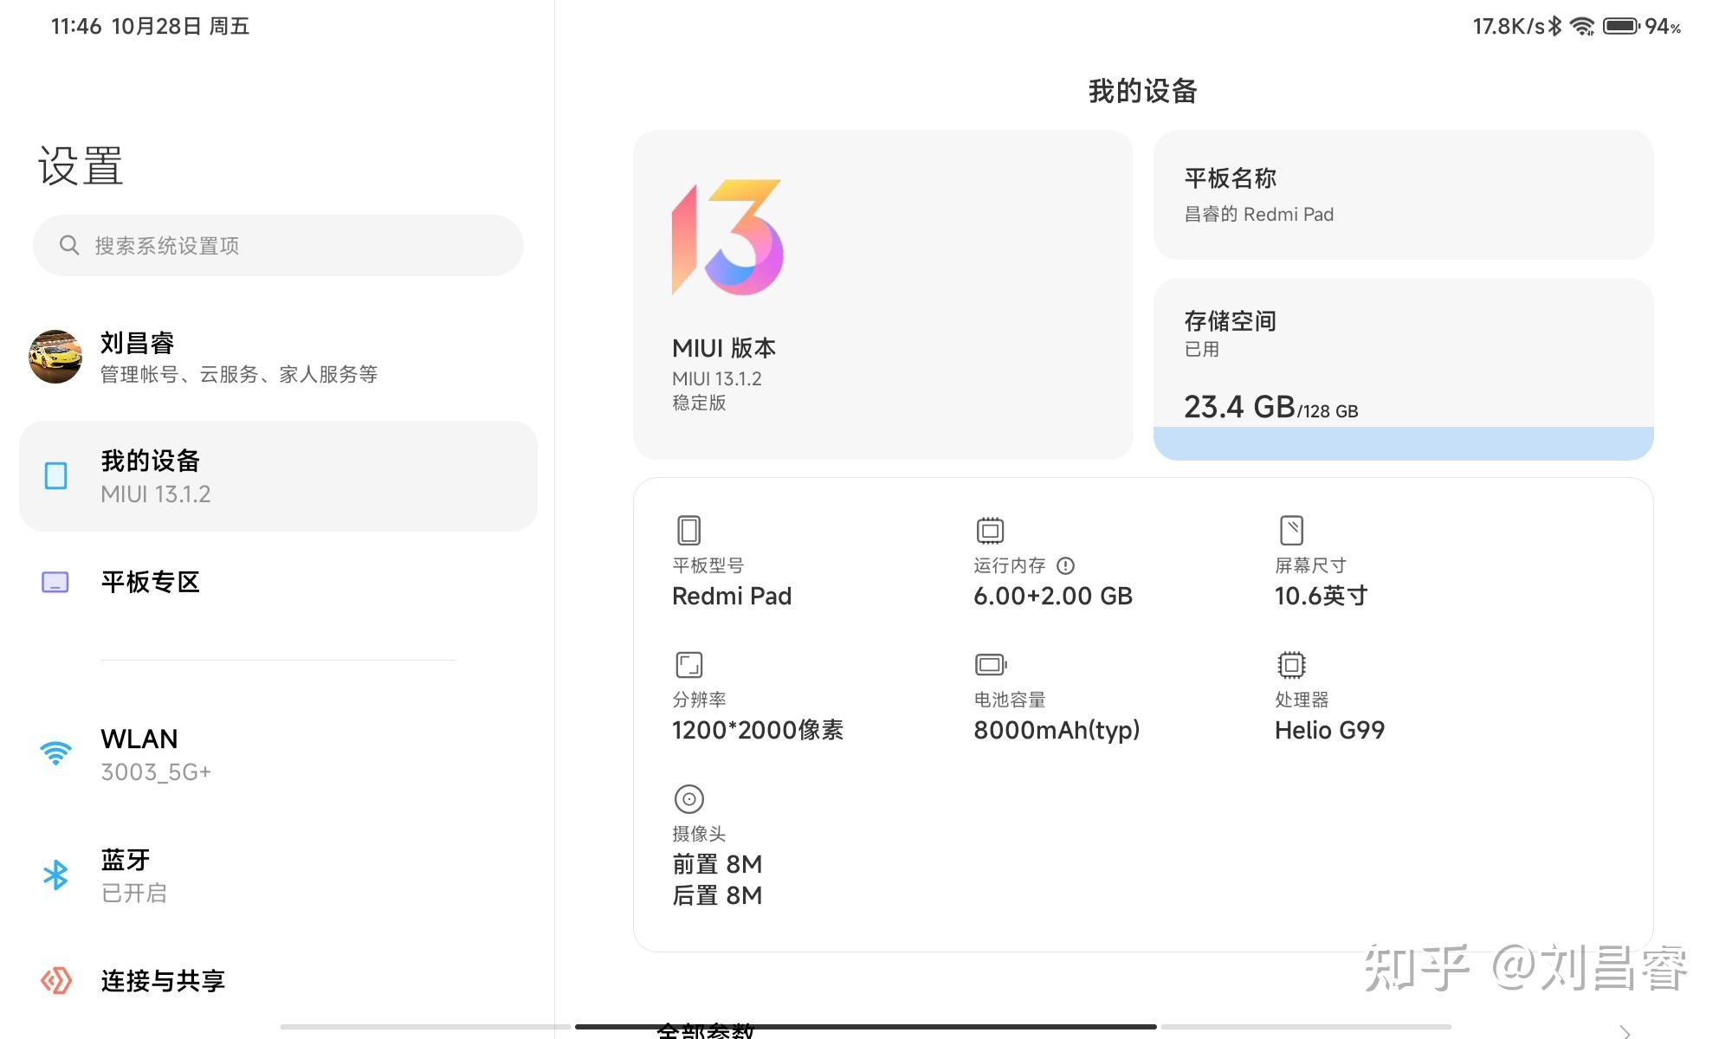Click the screen size icon
Viewport: 1732px width, 1039px height.
pyautogui.click(x=1291, y=530)
